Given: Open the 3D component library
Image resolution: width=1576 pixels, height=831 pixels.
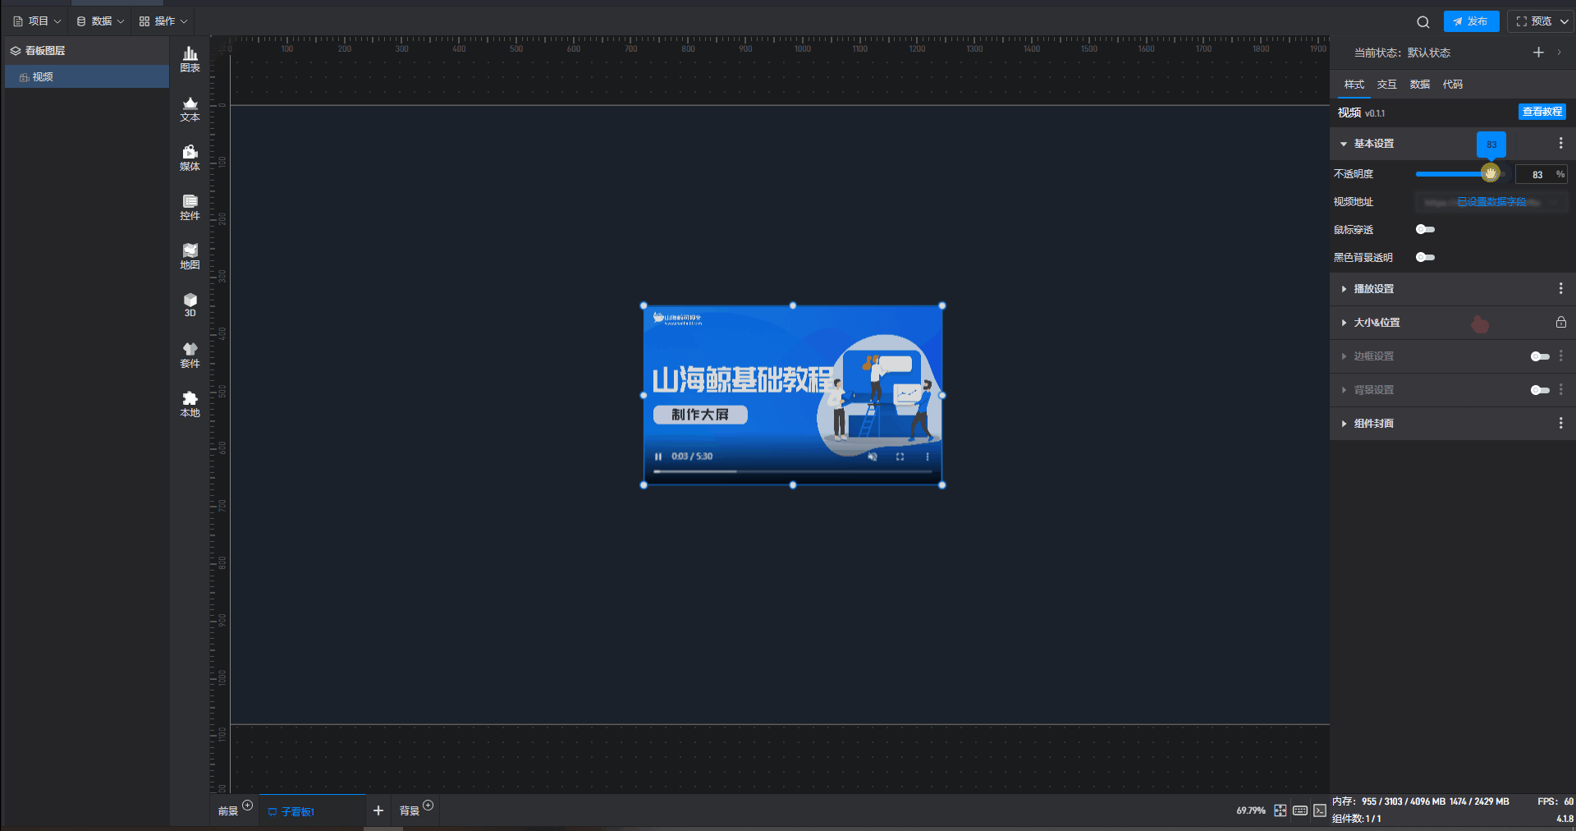Looking at the screenshot, I should (x=190, y=305).
